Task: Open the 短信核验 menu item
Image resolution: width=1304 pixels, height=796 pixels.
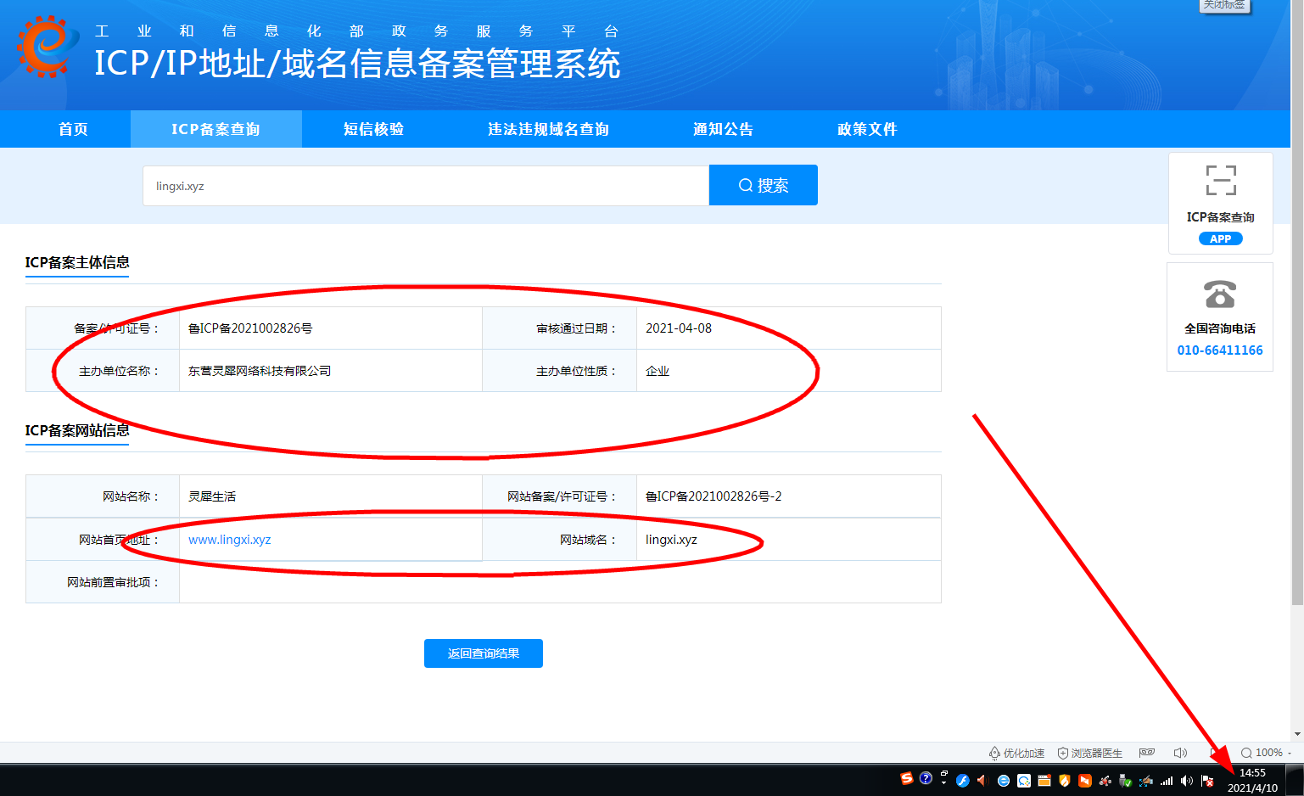Action: [373, 129]
